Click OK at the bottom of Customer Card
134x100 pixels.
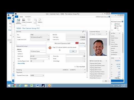[x=106, y=81]
